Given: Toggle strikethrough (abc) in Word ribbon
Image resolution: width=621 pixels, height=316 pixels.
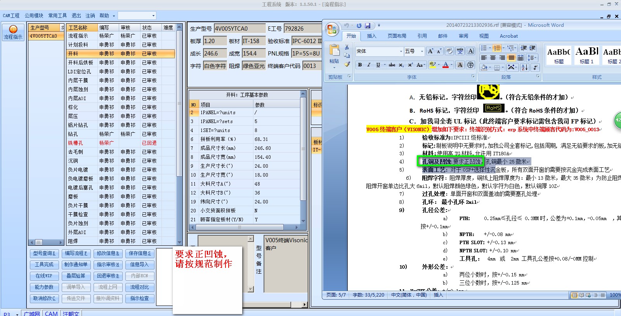Looking at the screenshot, I should 392,65.
